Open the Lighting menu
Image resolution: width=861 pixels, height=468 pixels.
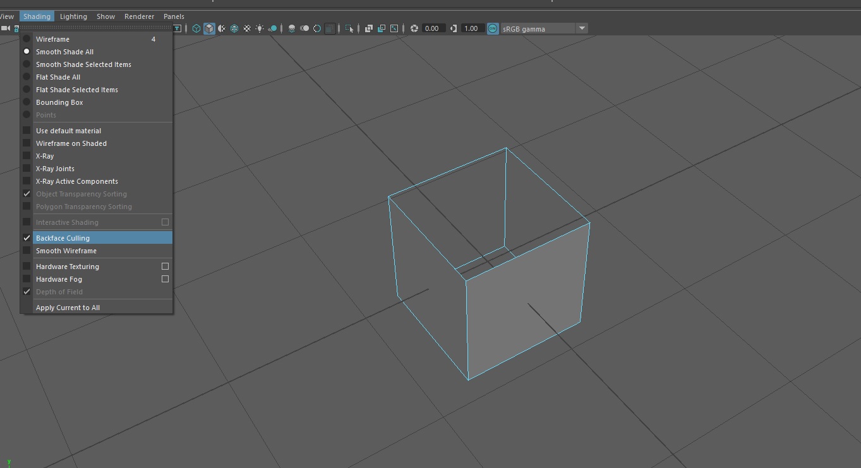(x=73, y=16)
